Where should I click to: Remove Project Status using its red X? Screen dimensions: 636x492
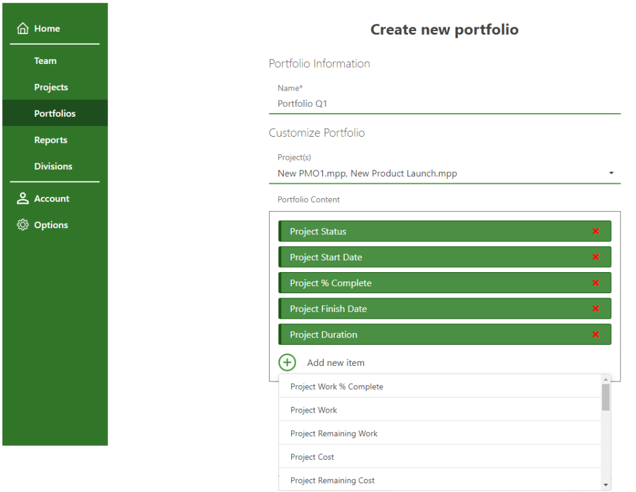[x=596, y=230]
